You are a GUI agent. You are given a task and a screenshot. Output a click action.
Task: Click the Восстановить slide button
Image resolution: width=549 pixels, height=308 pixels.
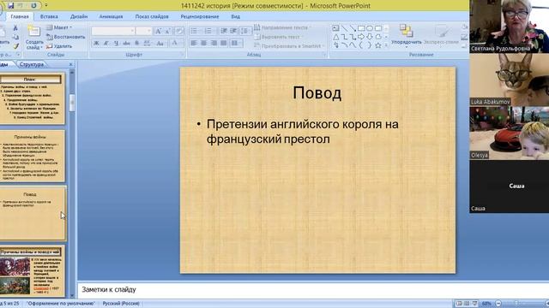[66, 37]
